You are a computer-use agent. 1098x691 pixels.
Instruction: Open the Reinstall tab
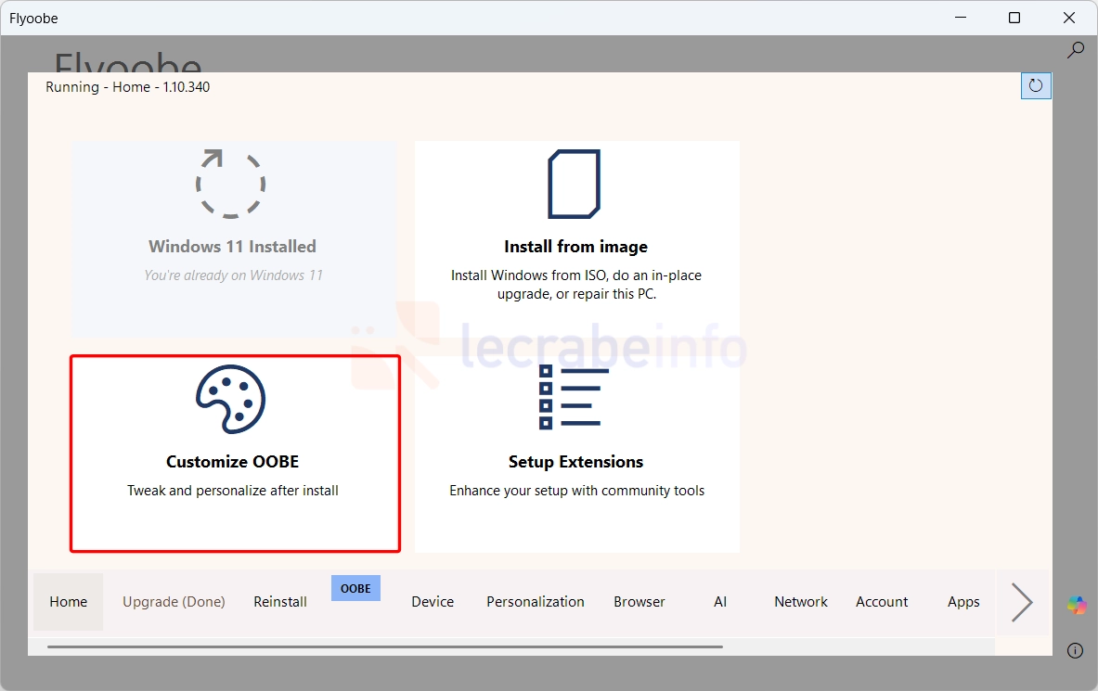point(280,601)
